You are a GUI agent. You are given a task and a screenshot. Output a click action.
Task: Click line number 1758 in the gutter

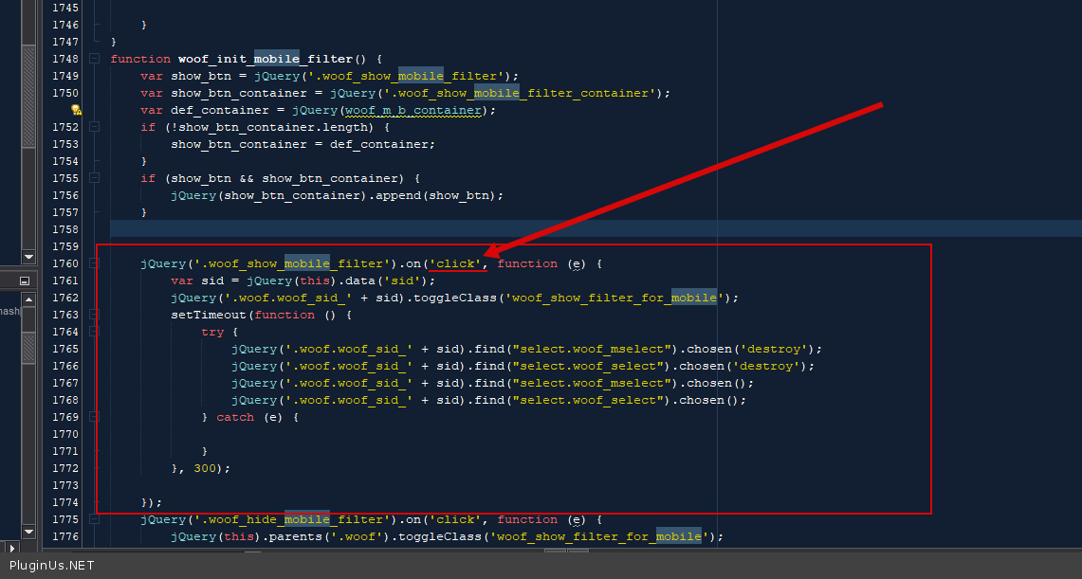[x=64, y=229]
